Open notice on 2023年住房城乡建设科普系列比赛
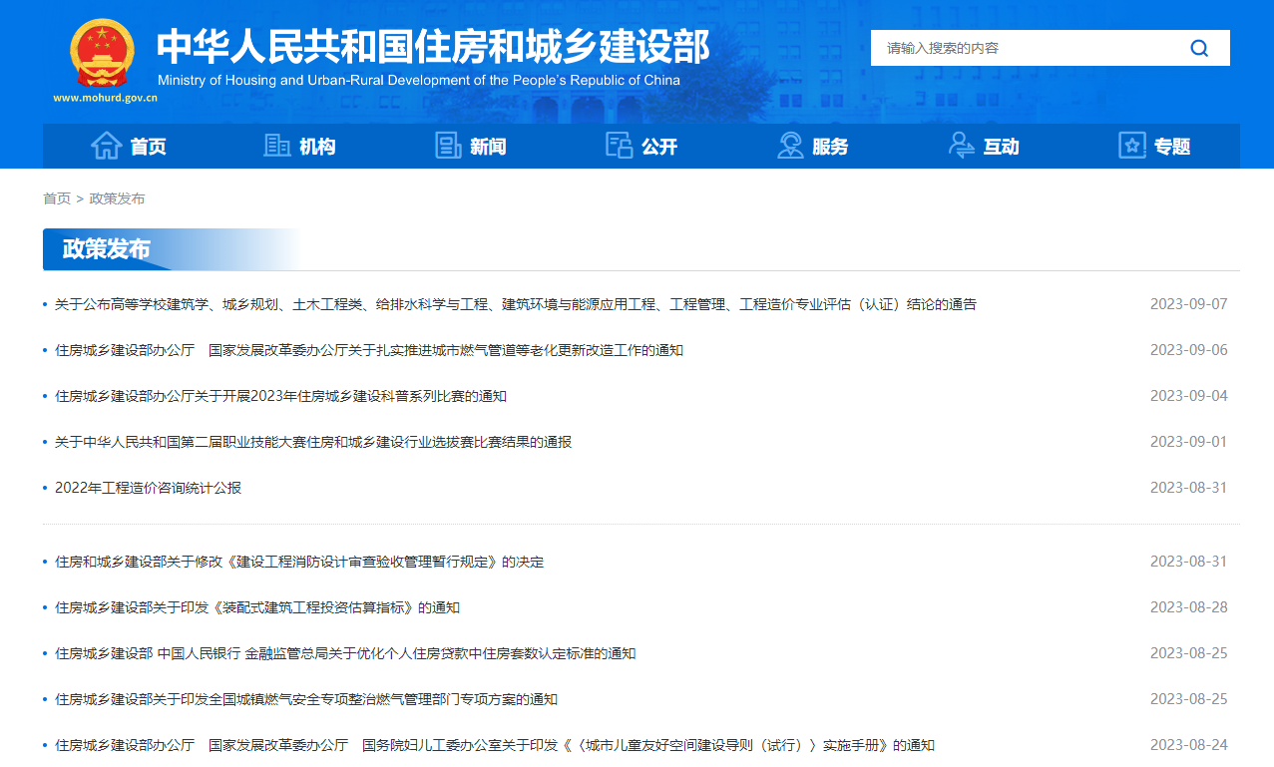 [280, 396]
